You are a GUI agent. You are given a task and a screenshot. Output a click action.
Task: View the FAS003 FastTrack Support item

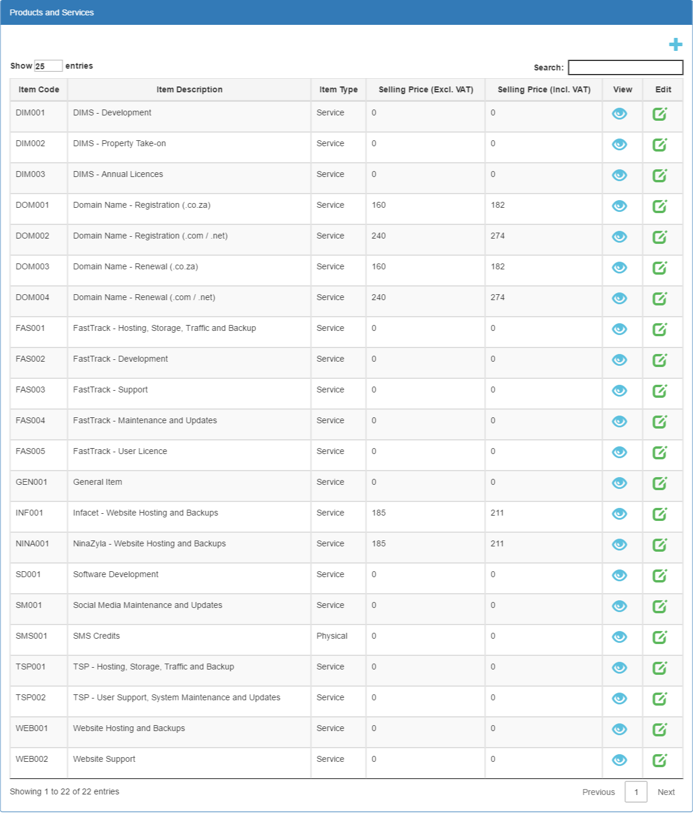(x=620, y=391)
